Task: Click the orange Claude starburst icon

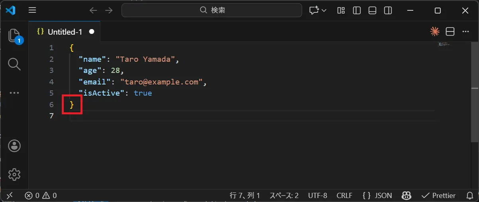Action: click(x=434, y=31)
